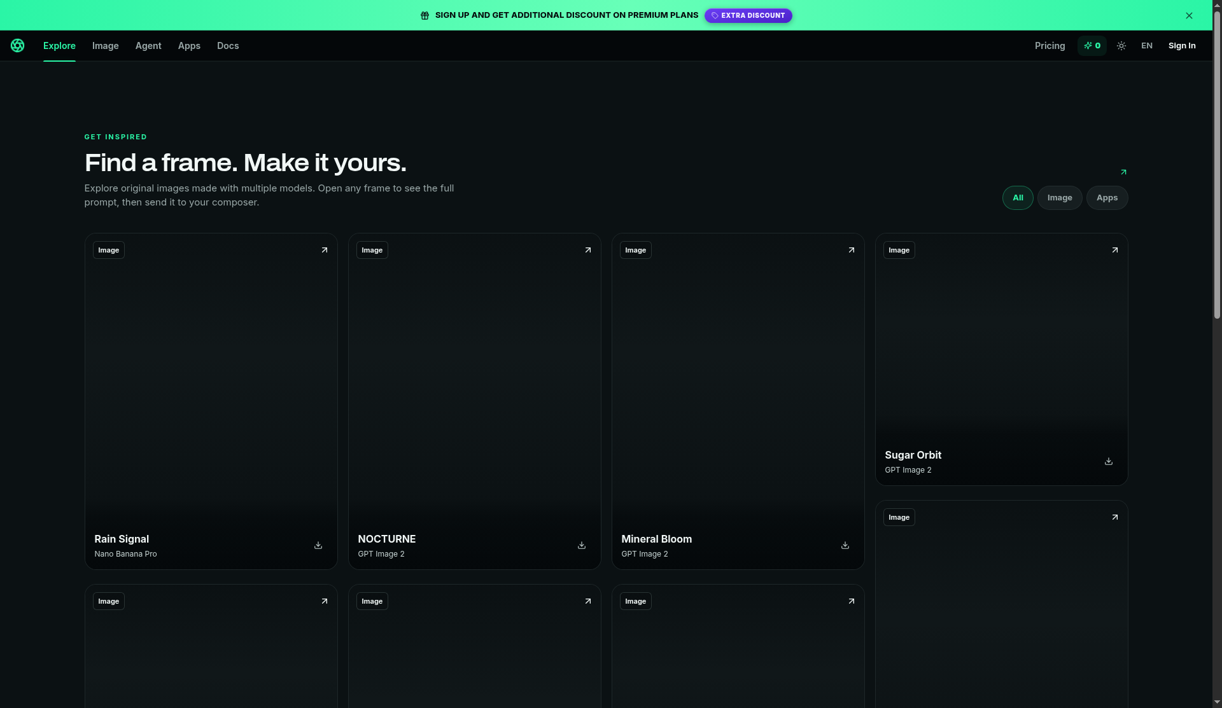Open the Pricing page
Screen dimensions: 1222x708
pos(1050,46)
